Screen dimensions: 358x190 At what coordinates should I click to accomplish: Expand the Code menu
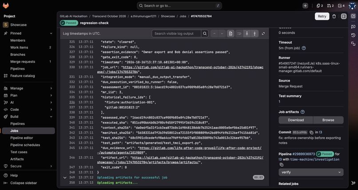pos(51,109)
